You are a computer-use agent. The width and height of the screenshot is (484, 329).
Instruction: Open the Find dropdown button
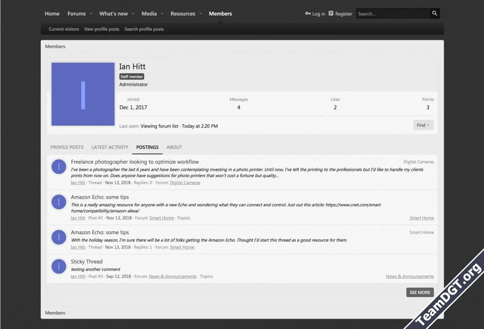point(423,125)
